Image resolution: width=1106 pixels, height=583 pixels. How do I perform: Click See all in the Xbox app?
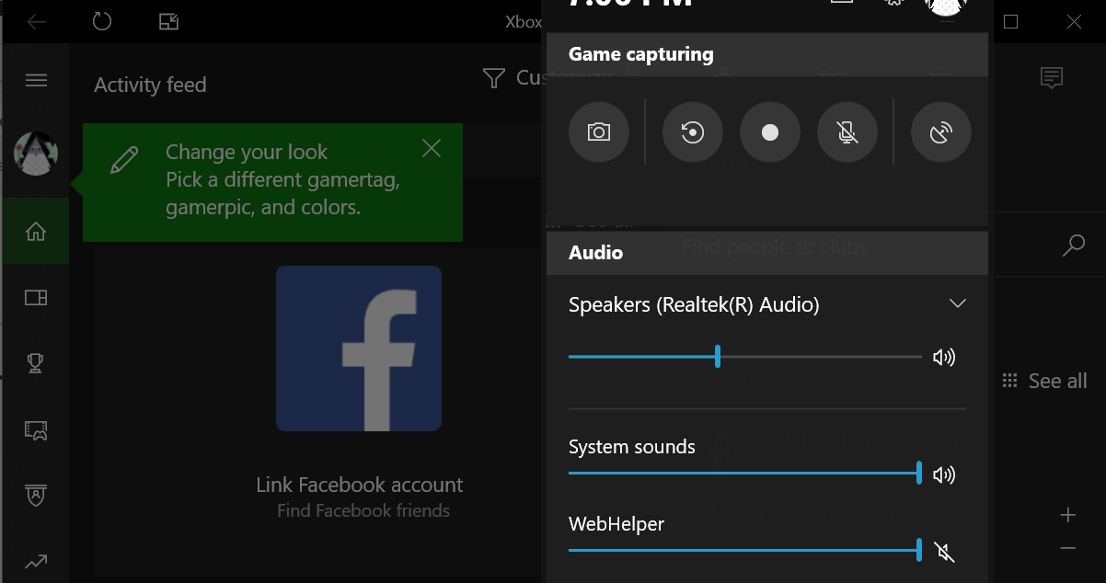tap(1044, 381)
